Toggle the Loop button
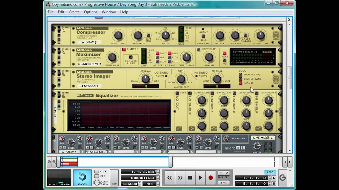The height and width of the screenshot is (190, 339). pos(270,172)
